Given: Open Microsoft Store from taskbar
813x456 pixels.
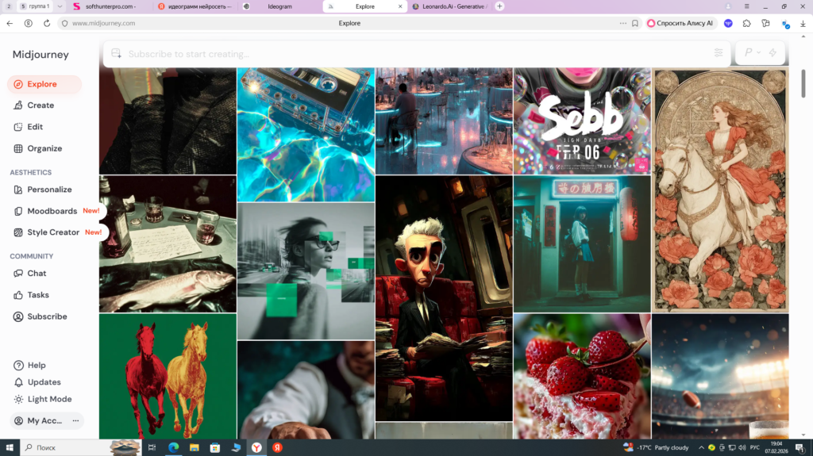Looking at the screenshot, I should (x=214, y=448).
